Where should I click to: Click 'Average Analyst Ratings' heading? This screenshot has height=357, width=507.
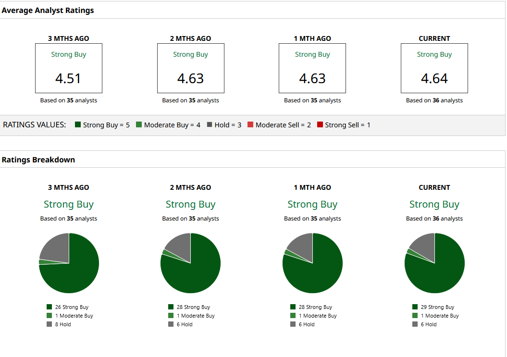point(48,11)
